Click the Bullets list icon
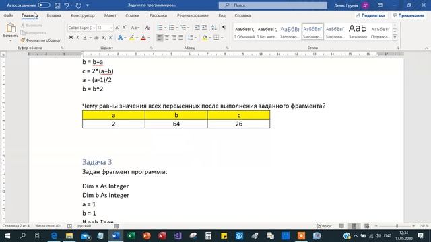The height and width of the screenshot is (242, 431). tap(160, 28)
